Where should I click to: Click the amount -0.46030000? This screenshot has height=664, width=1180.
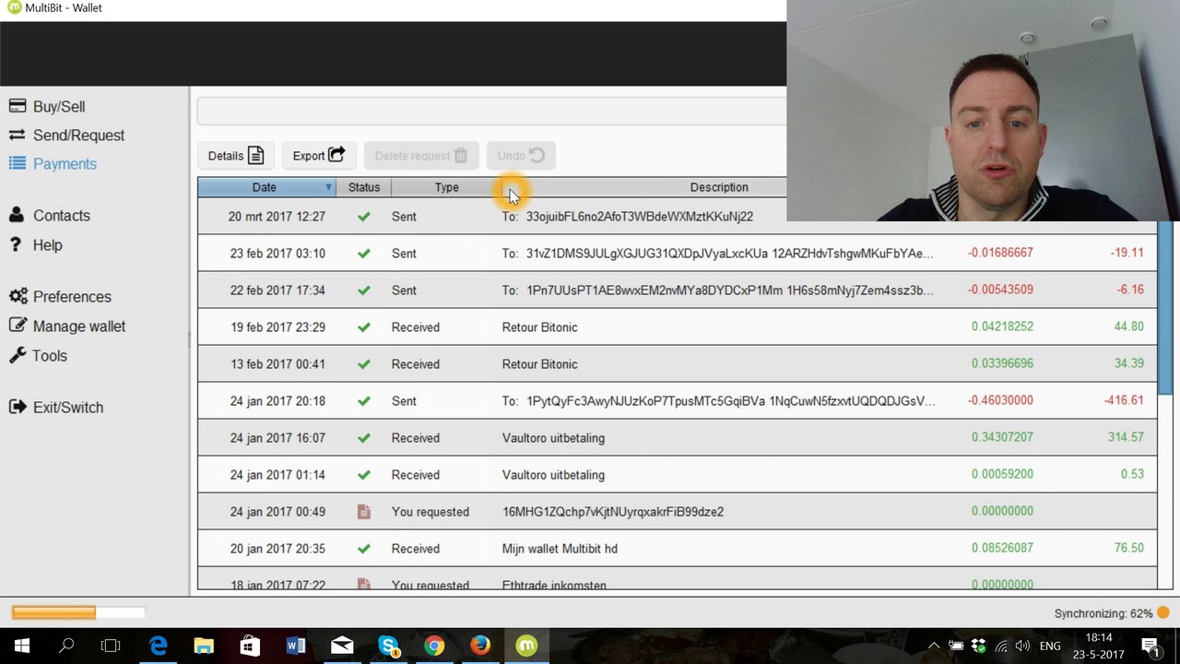click(x=1000, y=400)
